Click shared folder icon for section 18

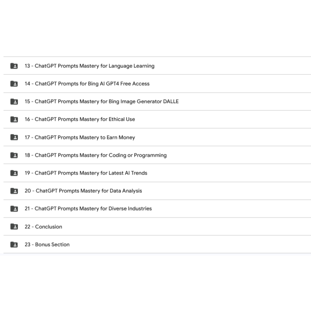(x=14, y=155)
